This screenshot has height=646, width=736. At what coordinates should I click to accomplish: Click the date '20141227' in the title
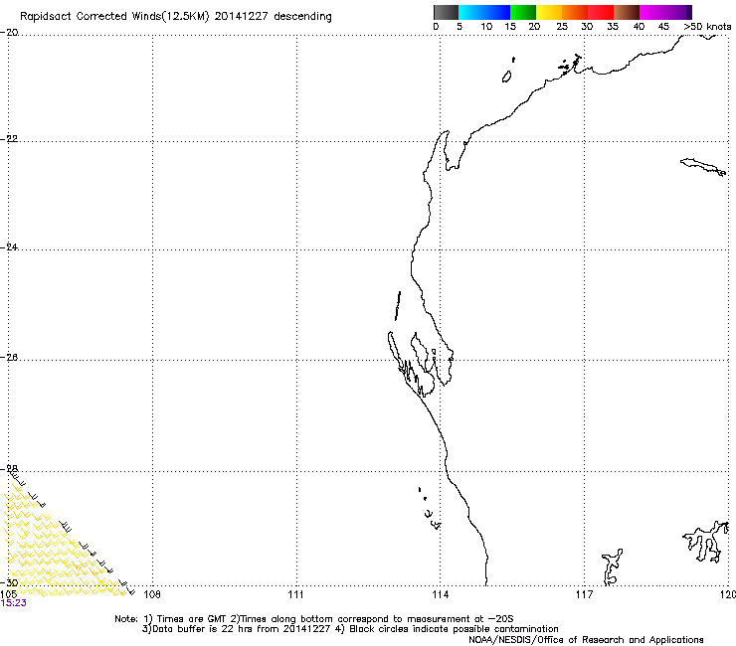(242, 17)
